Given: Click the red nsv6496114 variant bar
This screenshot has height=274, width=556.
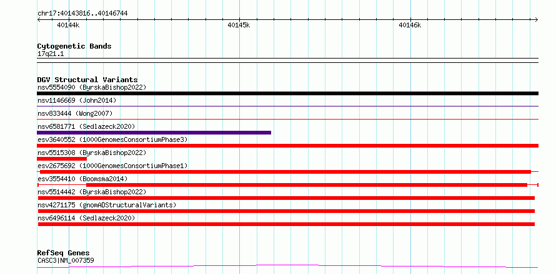Looking at the screenshot, I should tap(286, 224).
